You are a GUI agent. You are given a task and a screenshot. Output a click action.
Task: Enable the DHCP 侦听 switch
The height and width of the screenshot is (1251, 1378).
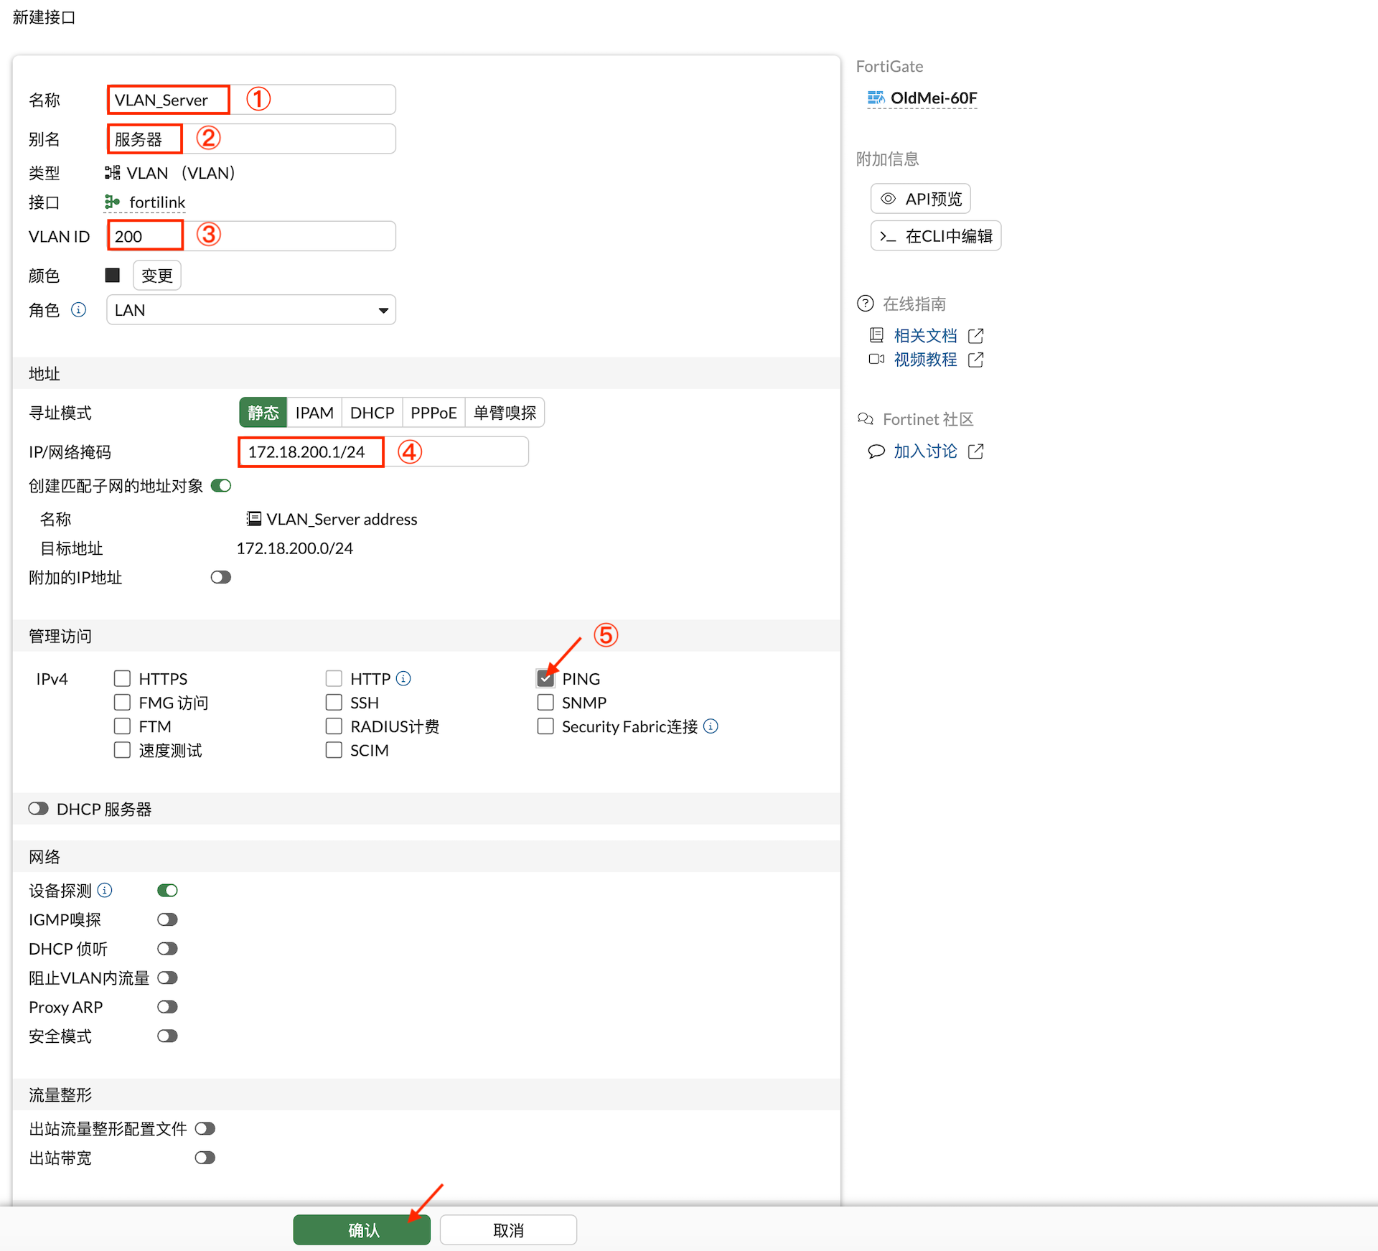pos(167,948)
